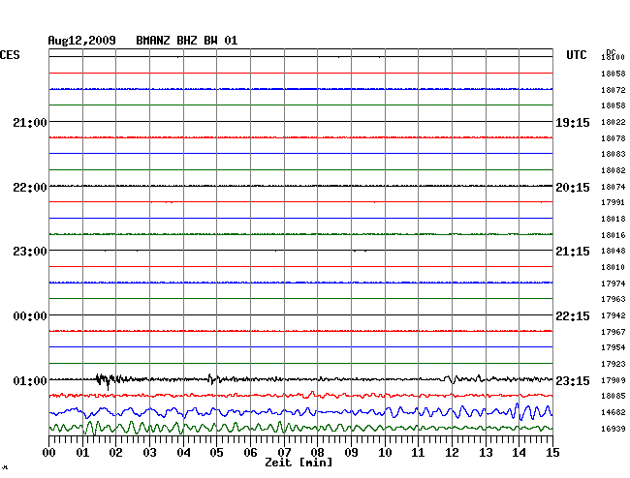The height and width of the screenshot is (478, 630).
Task: Select the 23:00 local time label
Action: 30,252
